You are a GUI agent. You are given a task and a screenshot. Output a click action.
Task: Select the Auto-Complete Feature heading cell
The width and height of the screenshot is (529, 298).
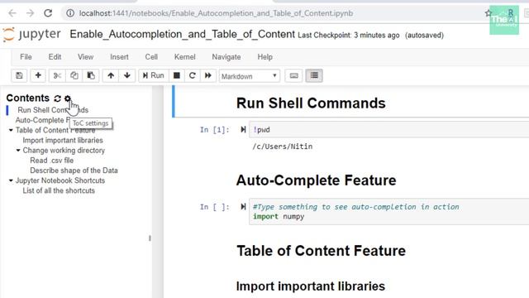pyautogui.click(x=316, y=180)
